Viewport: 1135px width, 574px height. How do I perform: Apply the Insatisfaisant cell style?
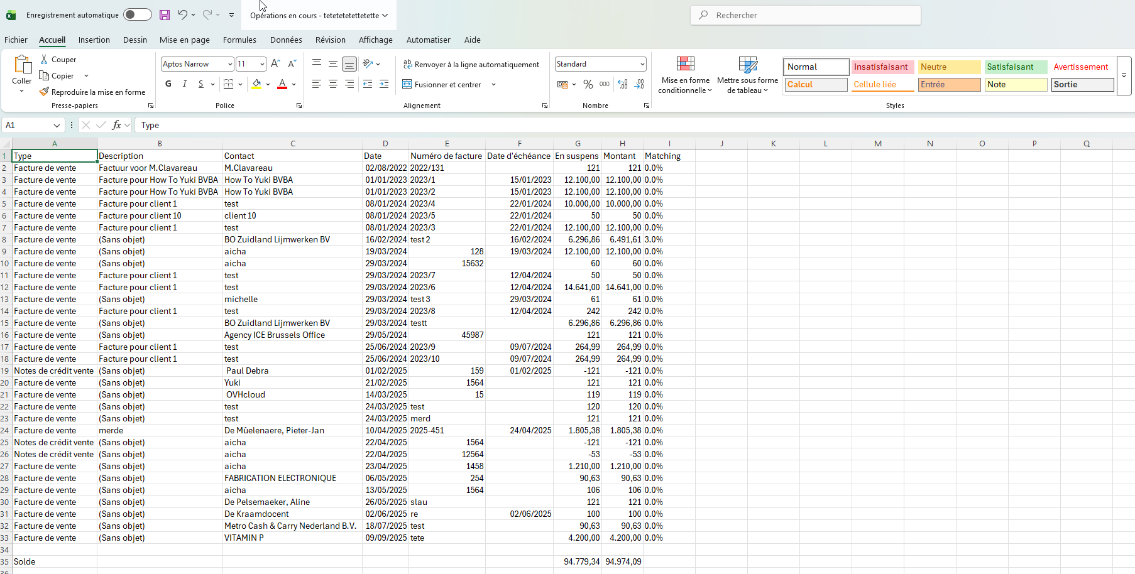click(x=882, y=67)
